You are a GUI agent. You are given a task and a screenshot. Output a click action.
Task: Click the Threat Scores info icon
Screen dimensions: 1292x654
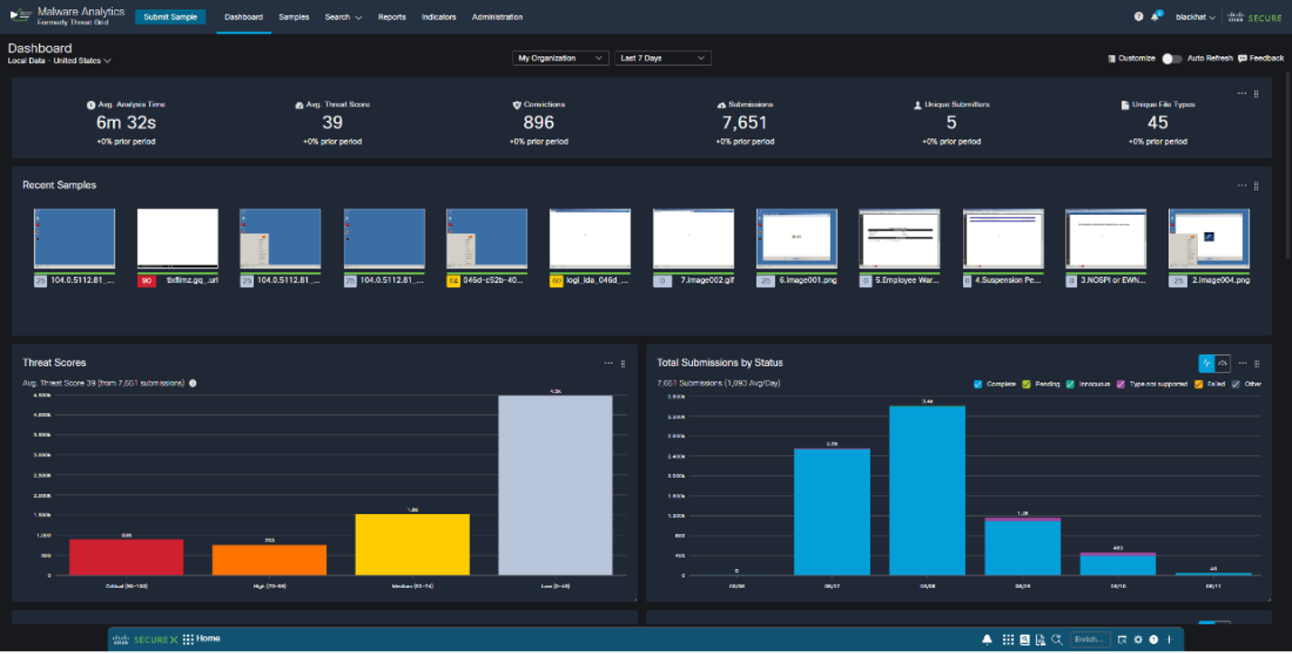click(x=192, y=383)
